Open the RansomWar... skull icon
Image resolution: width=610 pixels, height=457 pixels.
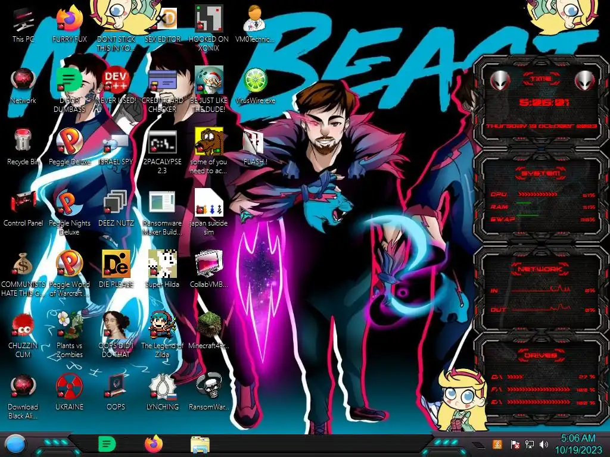208,393
